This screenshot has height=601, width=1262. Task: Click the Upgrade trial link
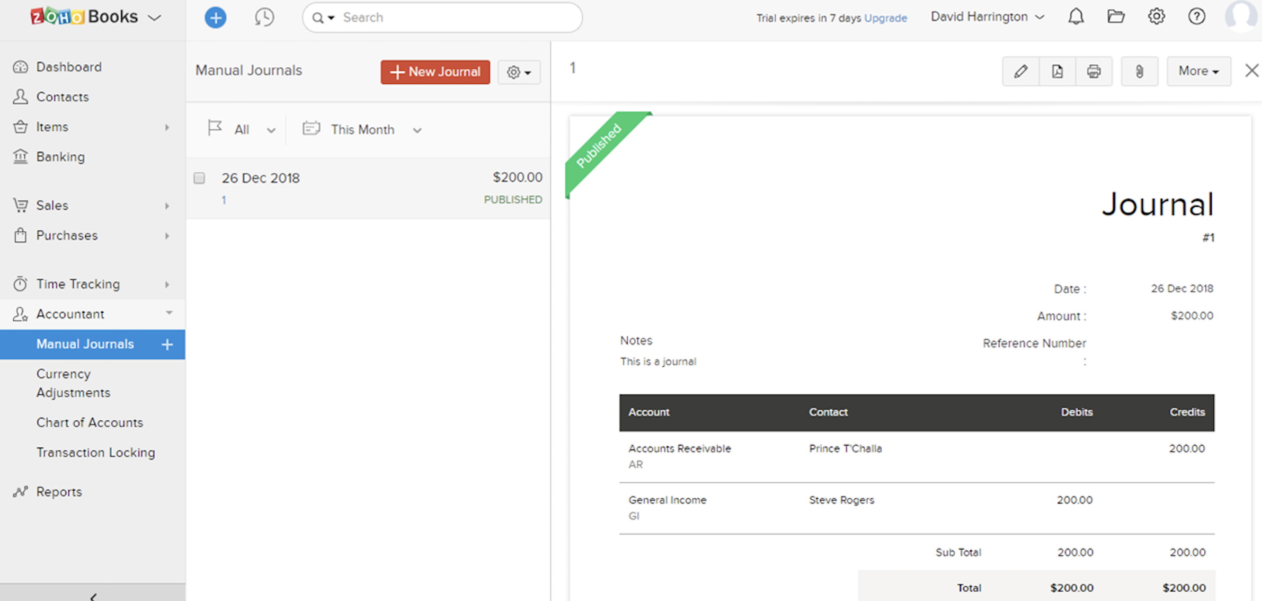pos(885,18)
